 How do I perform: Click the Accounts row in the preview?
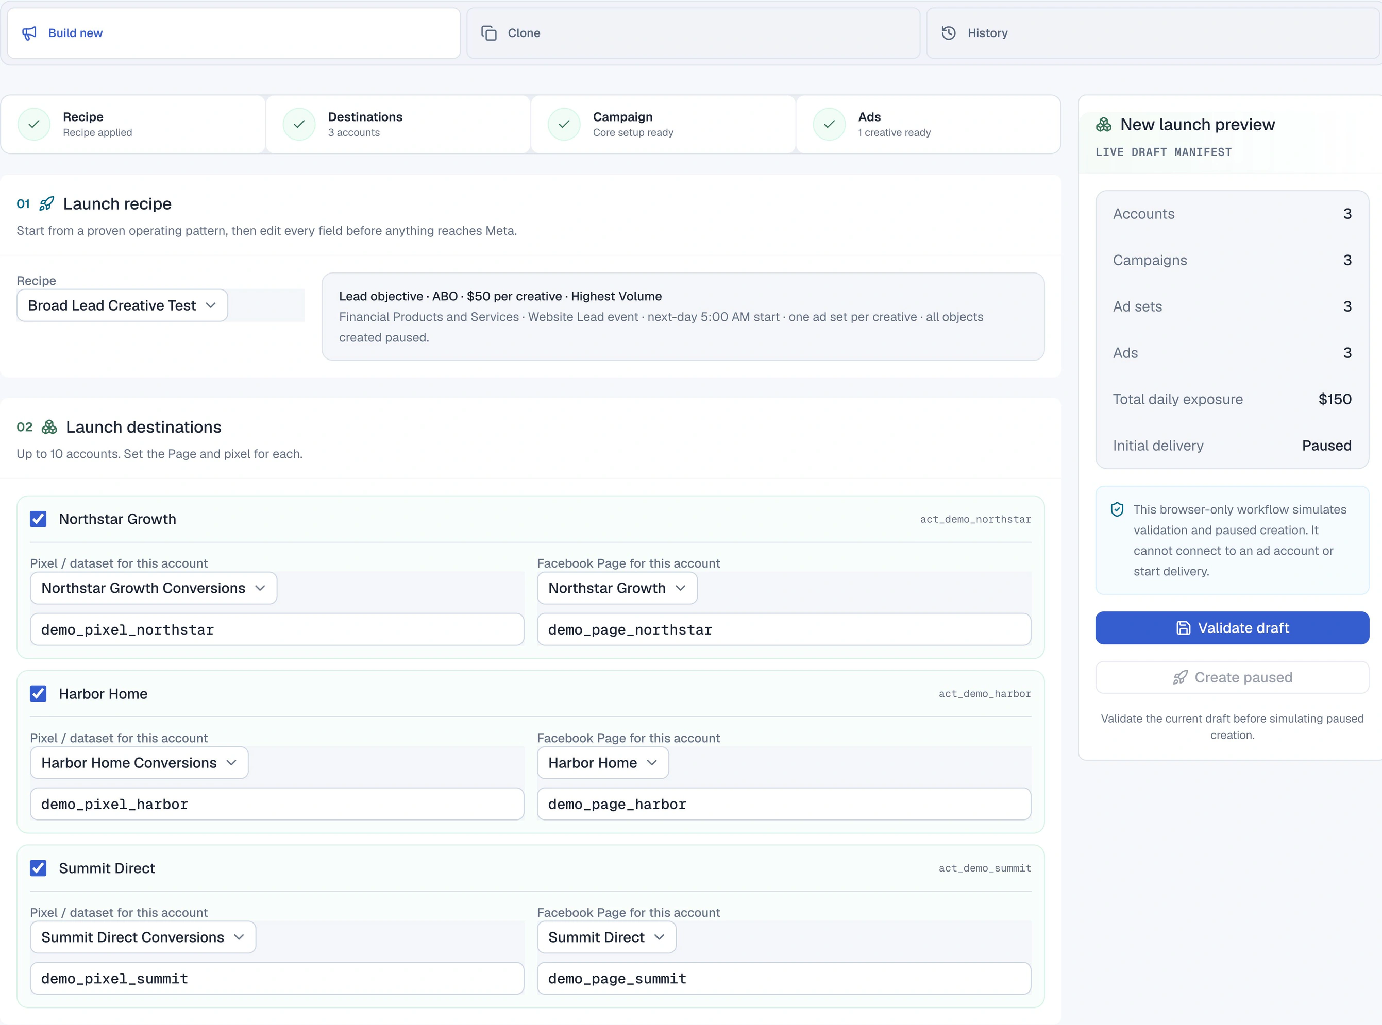click(x=1232, y=213)
